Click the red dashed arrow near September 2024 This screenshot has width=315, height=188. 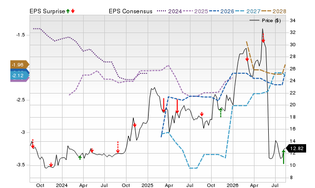(x=118, y=147)
